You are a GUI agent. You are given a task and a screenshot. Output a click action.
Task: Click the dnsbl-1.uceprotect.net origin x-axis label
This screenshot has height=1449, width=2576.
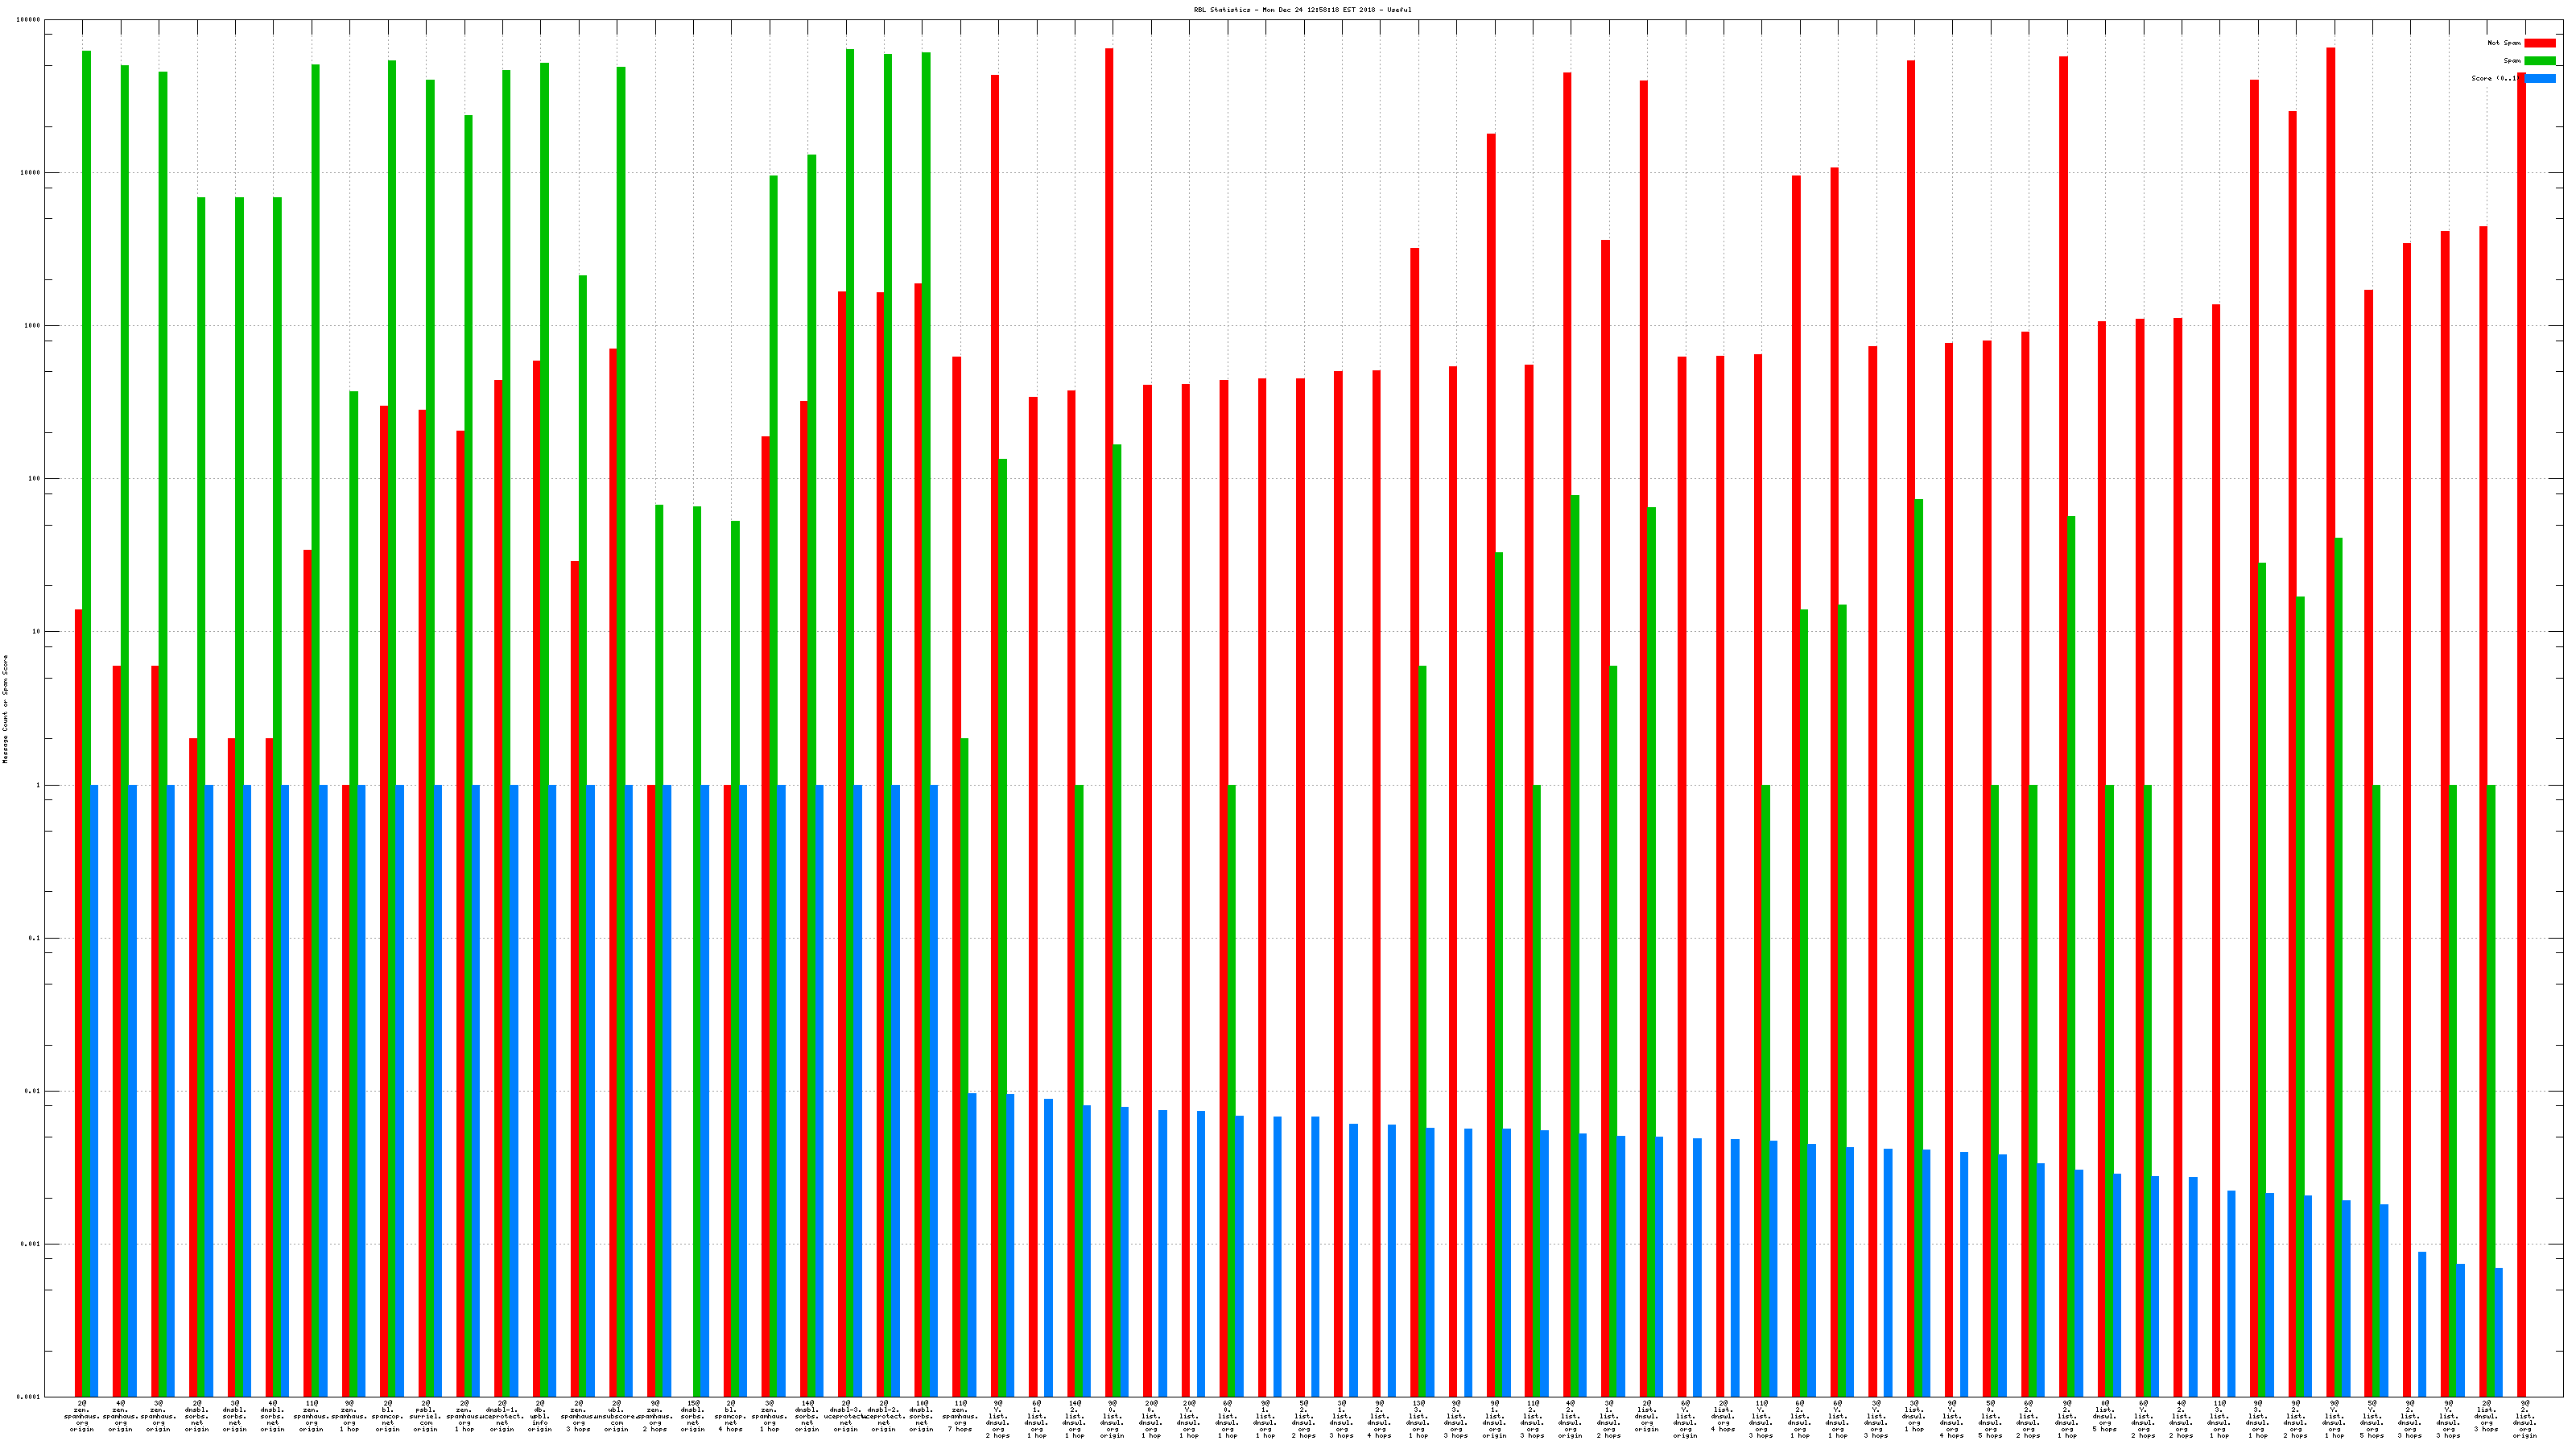[x=502, y=1417]
